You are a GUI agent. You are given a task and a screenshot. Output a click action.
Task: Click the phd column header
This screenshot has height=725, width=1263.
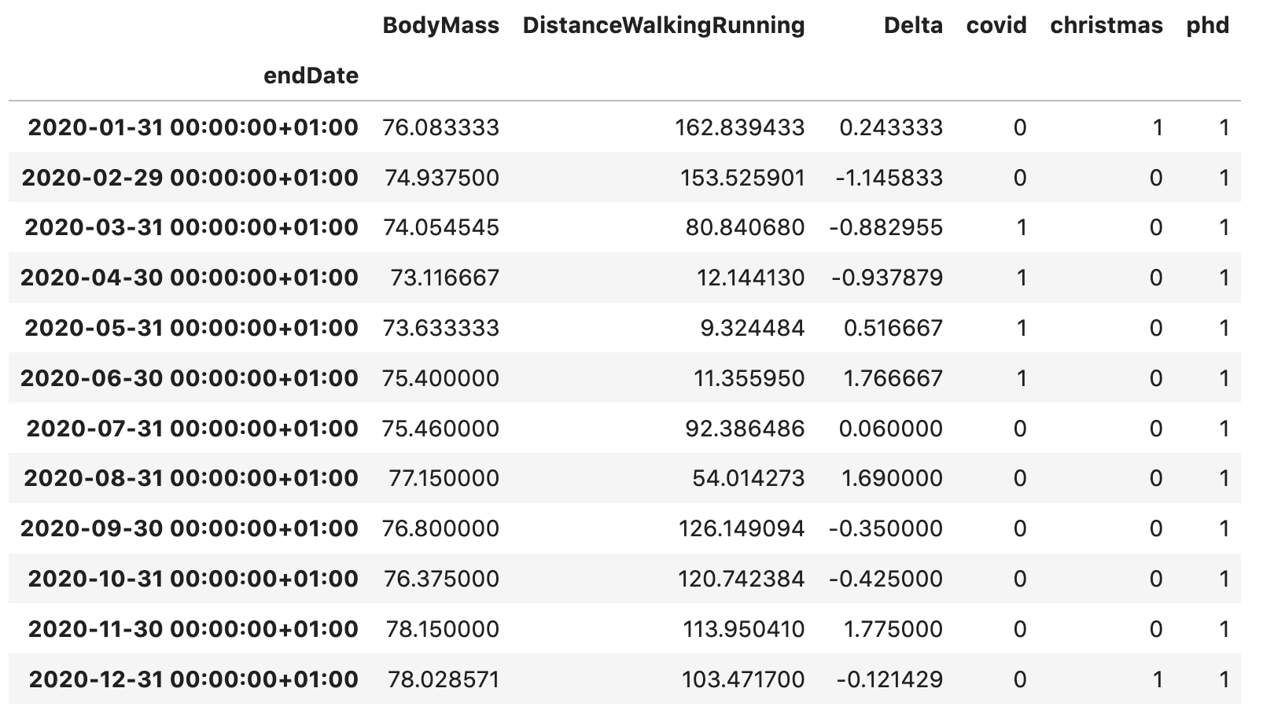1208,26
